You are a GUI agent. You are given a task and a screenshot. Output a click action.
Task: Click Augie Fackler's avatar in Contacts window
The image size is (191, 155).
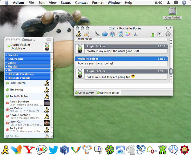tap(47, 47)
